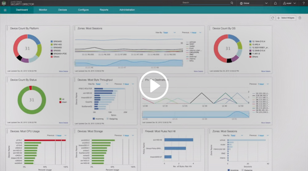This screenshot has width=308, height=171.
Task: Toggle the up status legend entry
Action: 62,99
